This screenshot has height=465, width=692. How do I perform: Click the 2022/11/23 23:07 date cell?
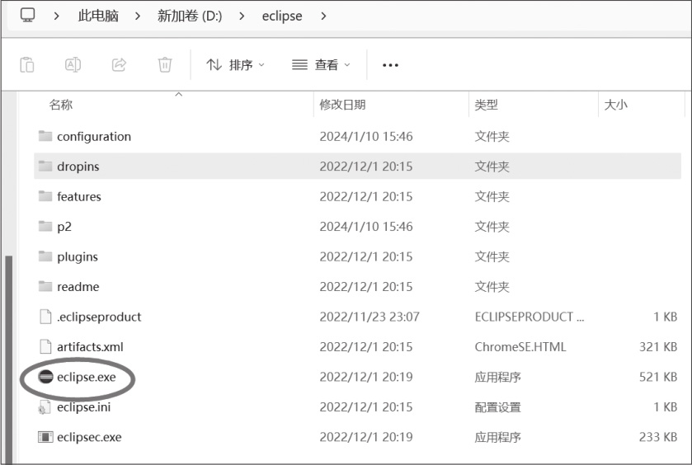pyautogui.click(x=370, y=317)
